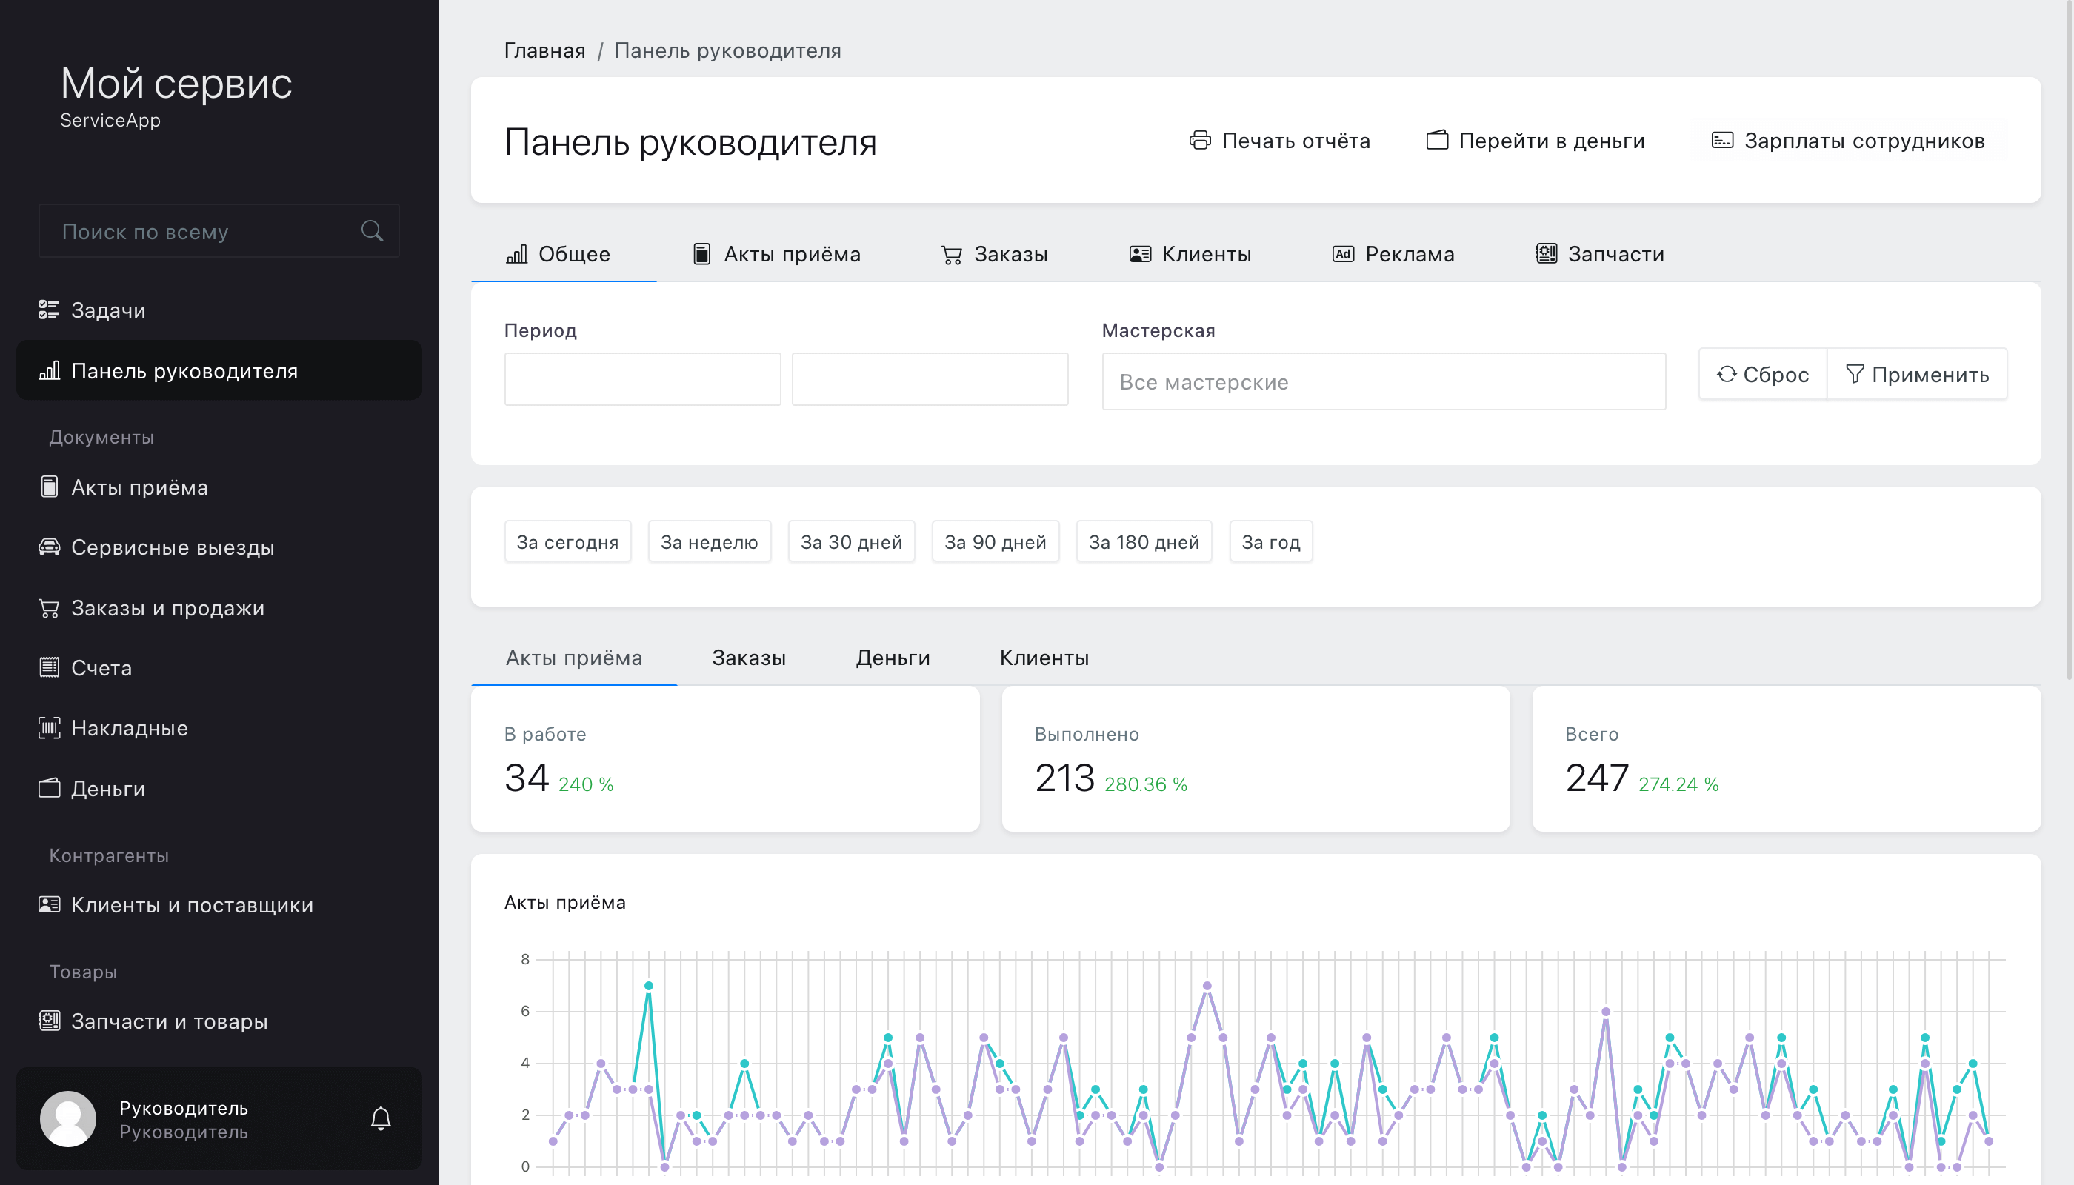Click the Акты приёма document icon in sidebar

pos(49,487)
